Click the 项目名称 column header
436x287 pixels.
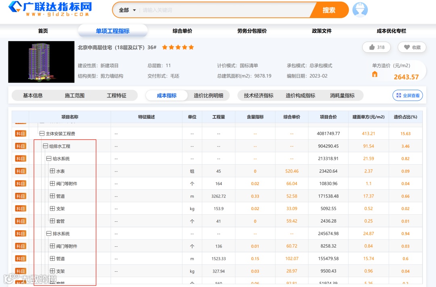[70, 117]
